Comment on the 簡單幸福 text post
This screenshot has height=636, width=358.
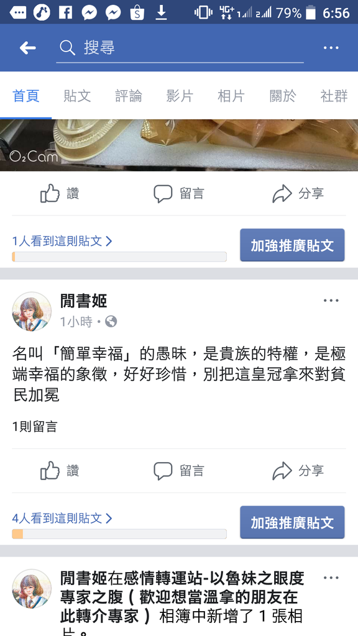(178, 471)
